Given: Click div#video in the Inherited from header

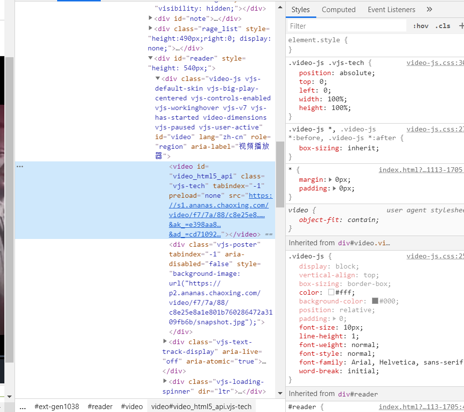Looking at the screenshot, I should click(364, 243).
